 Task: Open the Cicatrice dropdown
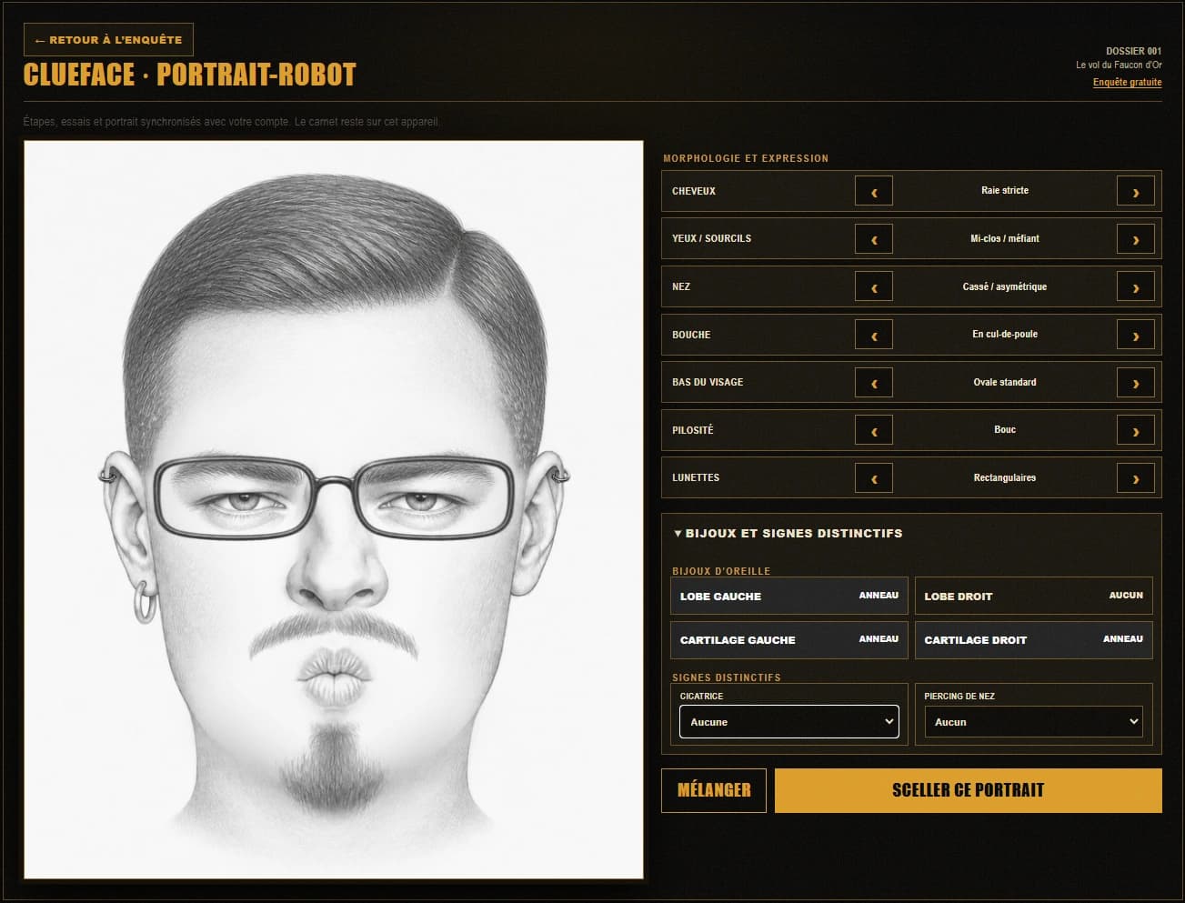coord(789,722)
